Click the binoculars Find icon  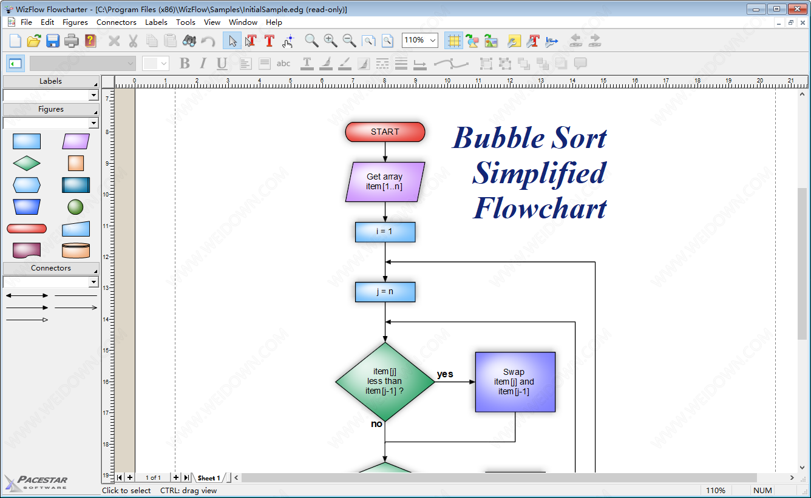[x=189, y=41]
